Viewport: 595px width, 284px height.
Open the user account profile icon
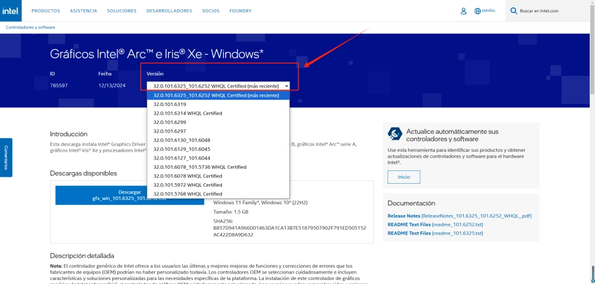463,11
